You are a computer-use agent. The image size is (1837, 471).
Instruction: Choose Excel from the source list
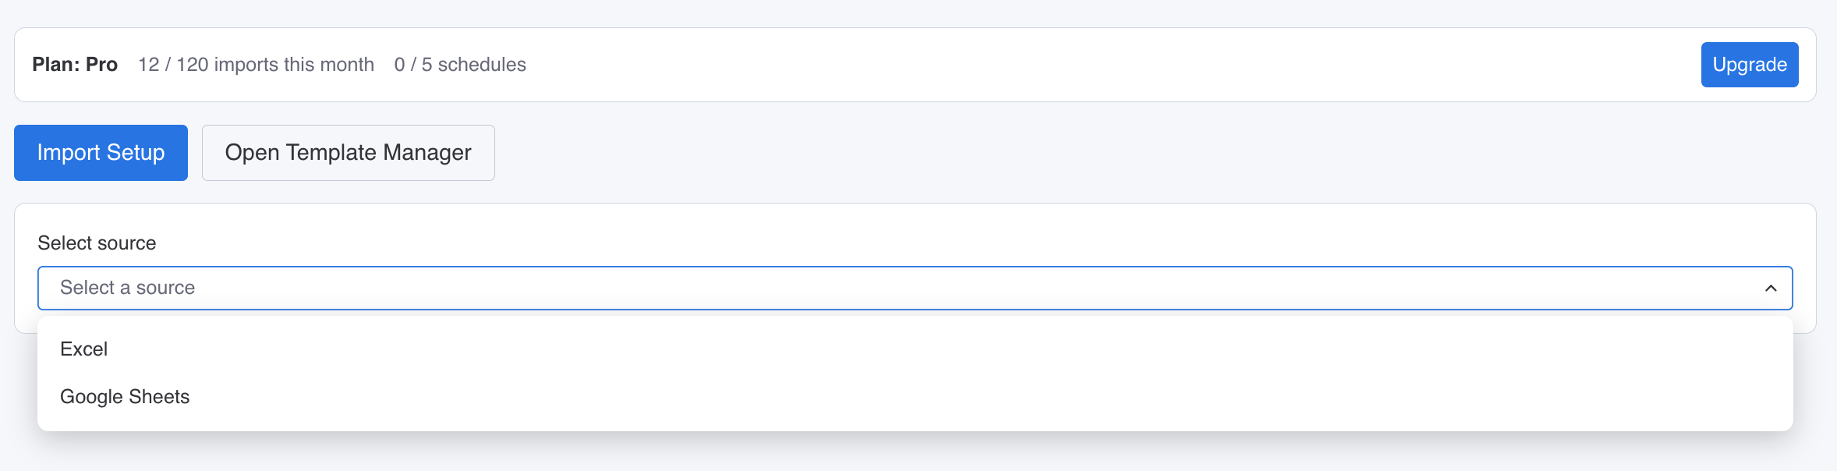pyautogui.click(x=84, y=349)
